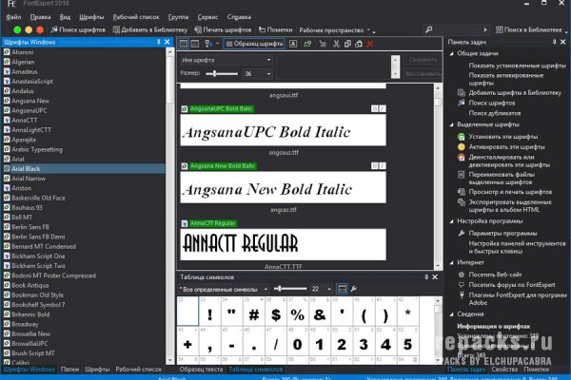Viewport: 571px width, 380px height.
Task: Select first view mode icon in preview toolbar
Action: tap(184, 44)
